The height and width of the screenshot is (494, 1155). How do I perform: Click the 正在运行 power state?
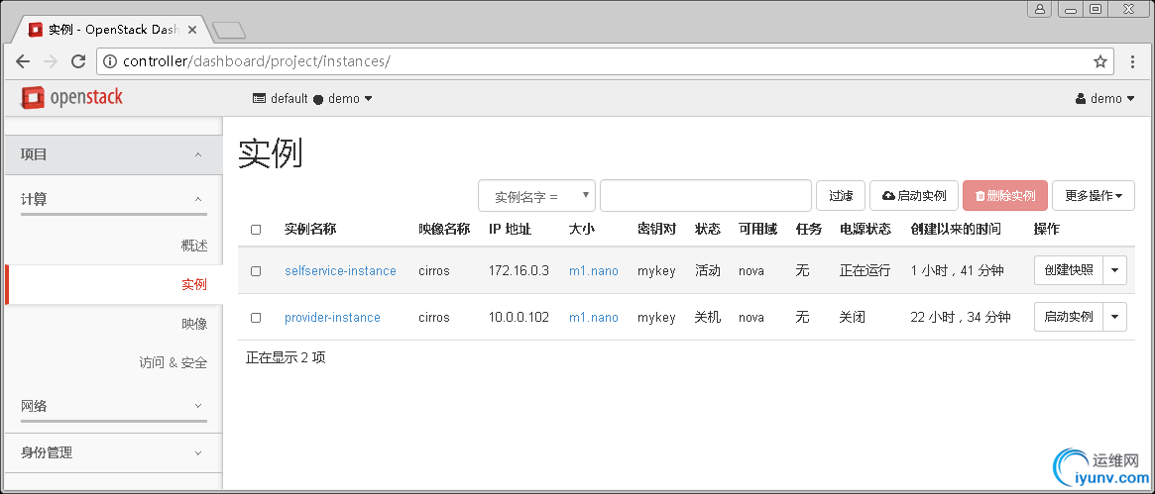tap(865, 270)
